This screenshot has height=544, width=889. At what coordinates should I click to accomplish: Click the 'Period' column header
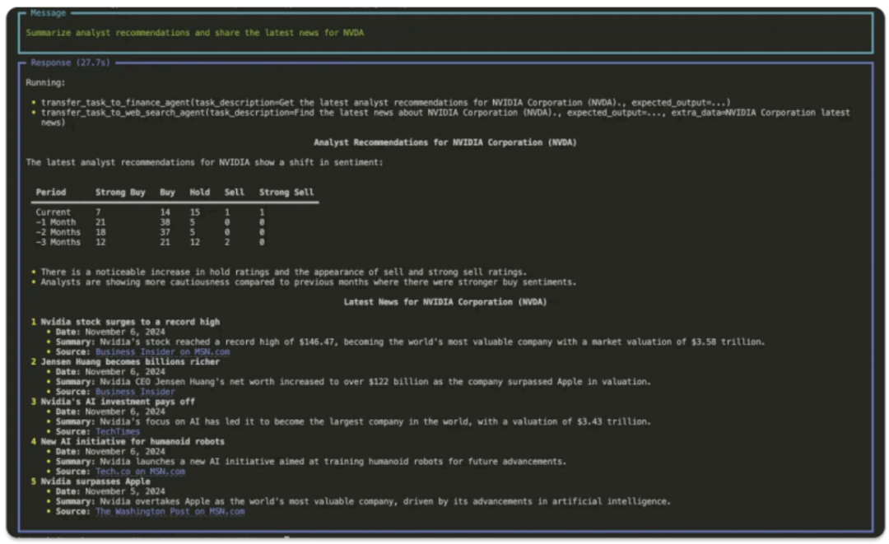(x=51, y=192)
